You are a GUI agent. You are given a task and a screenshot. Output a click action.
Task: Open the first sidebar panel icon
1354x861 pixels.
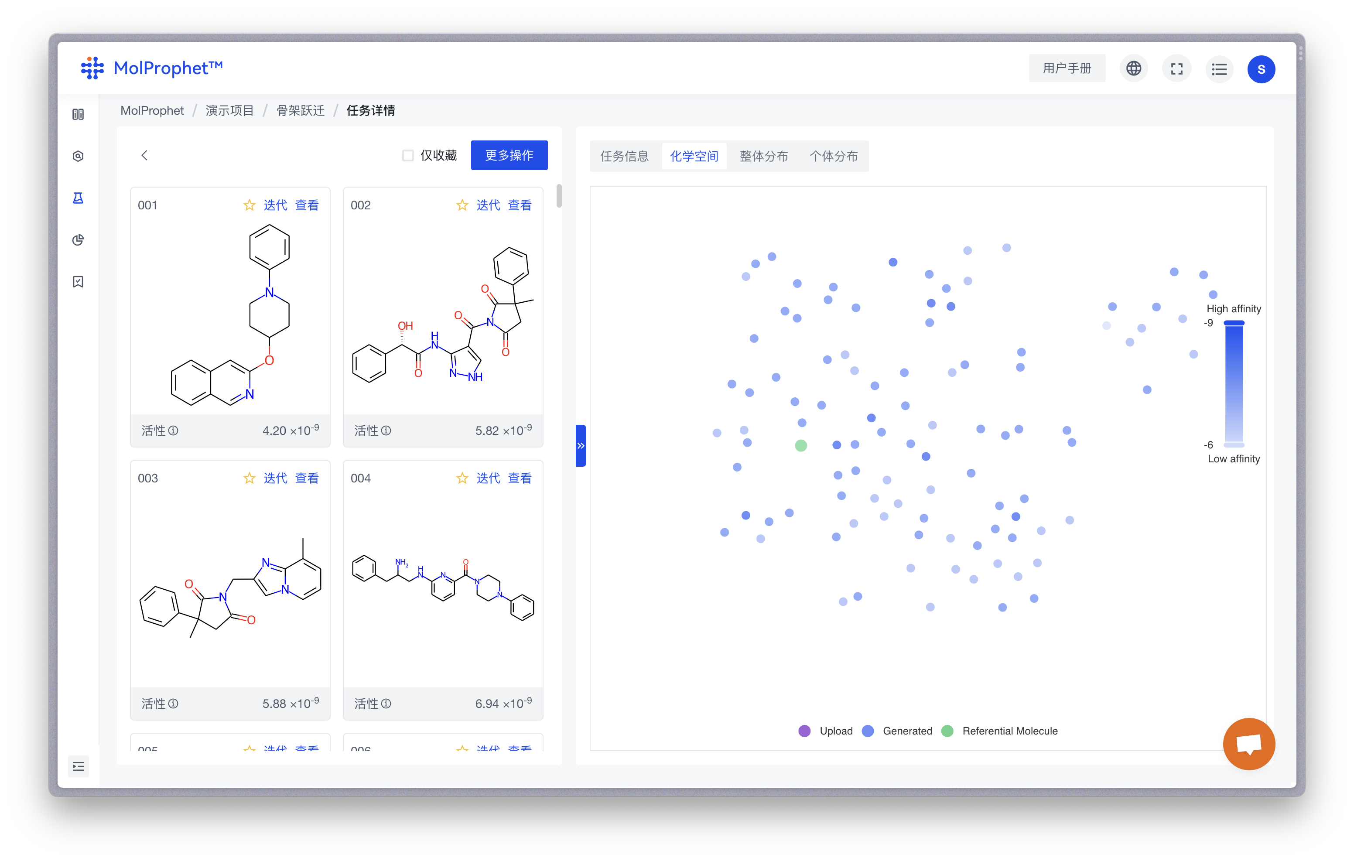click(x=78, y=114)
